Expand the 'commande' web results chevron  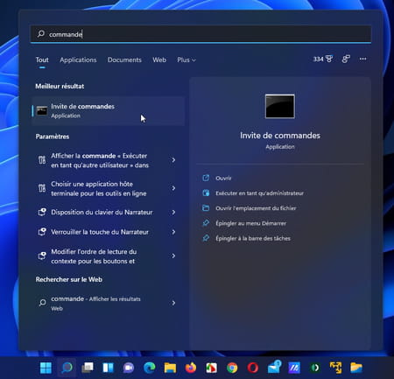pos(173,303)
